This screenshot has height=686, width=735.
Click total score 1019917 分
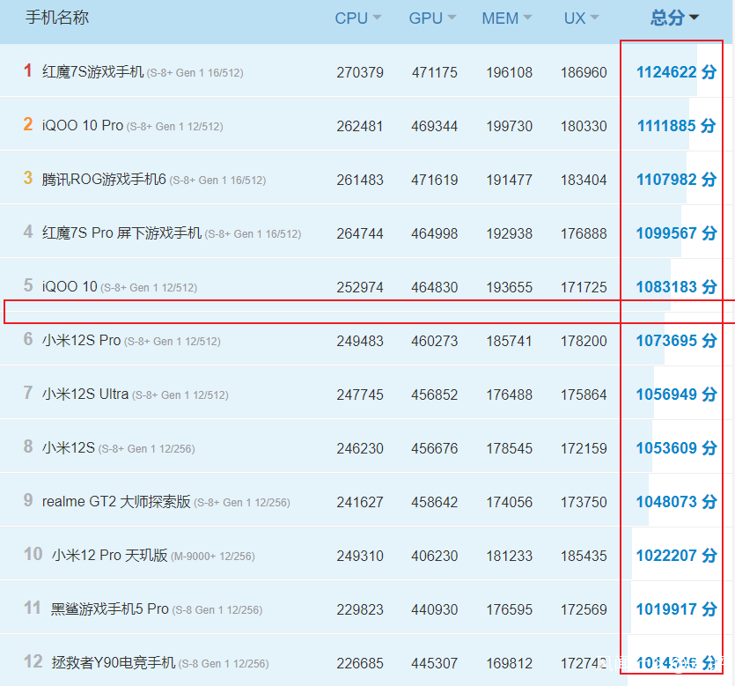pos(676,609)
